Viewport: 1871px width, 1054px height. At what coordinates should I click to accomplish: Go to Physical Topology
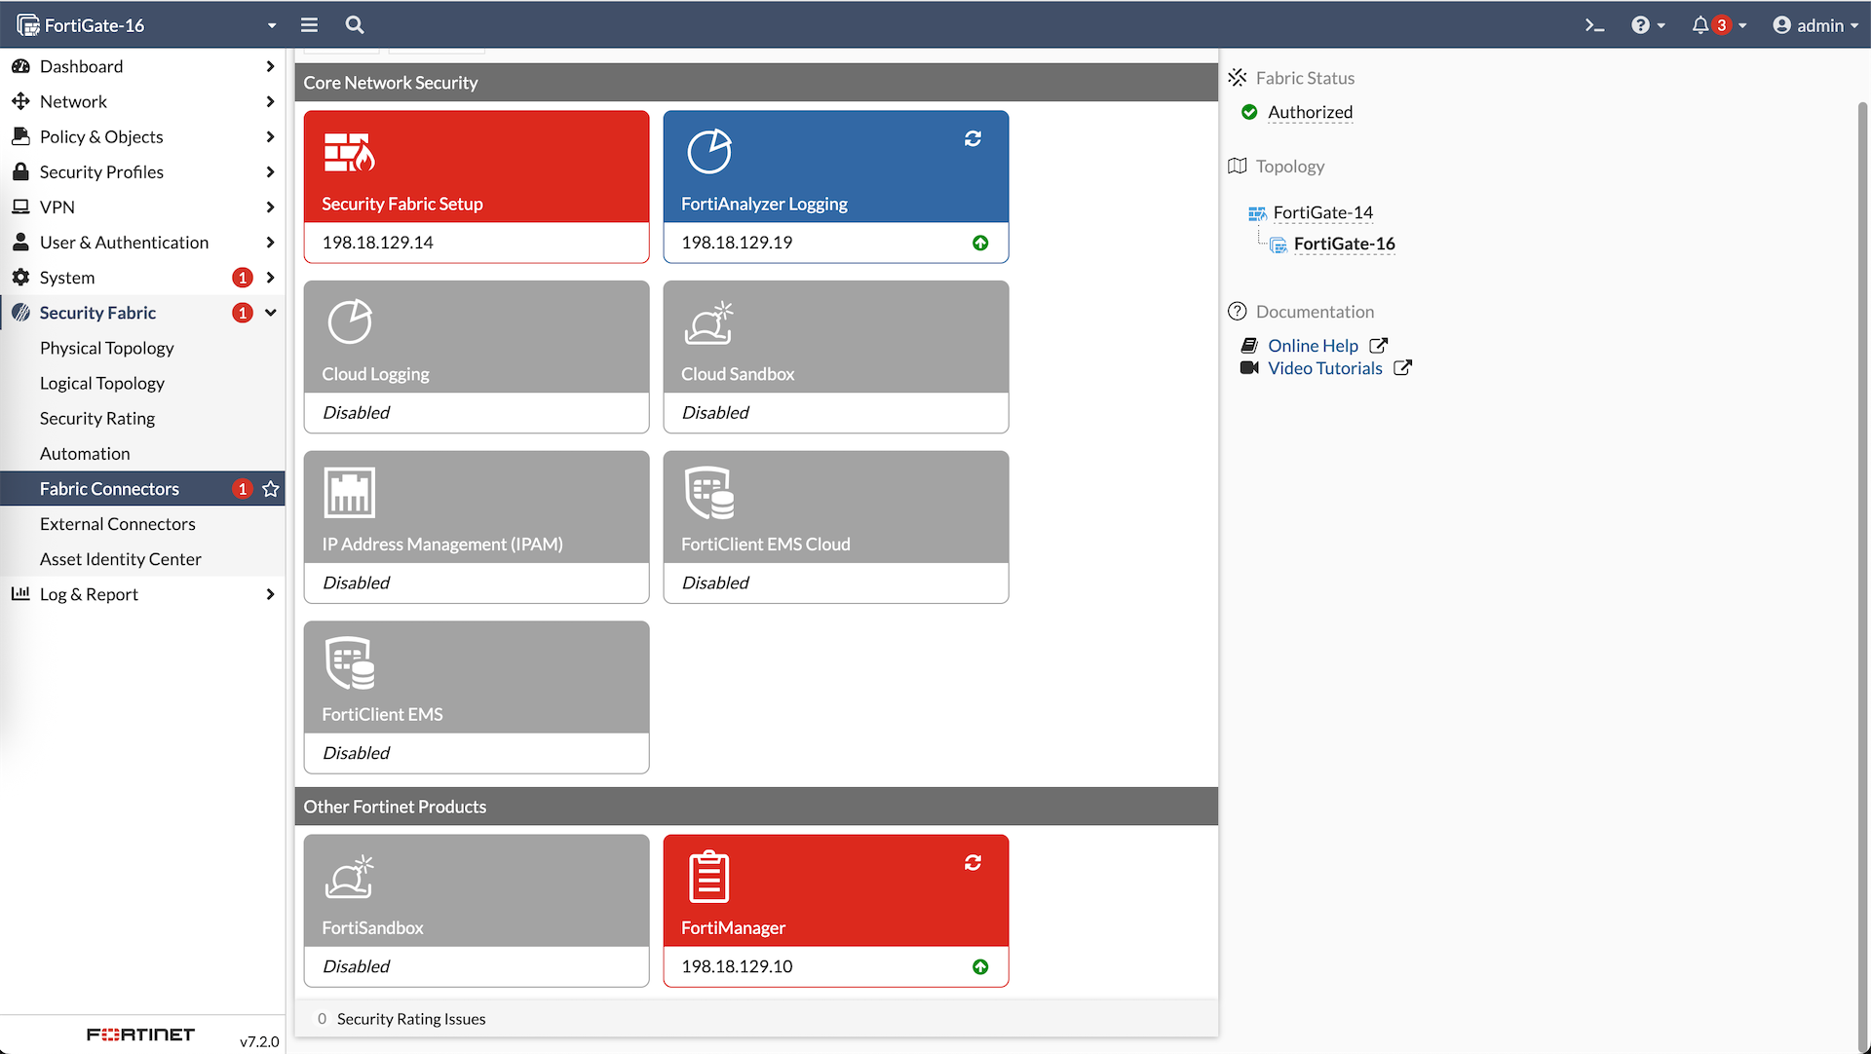(107, 349)
